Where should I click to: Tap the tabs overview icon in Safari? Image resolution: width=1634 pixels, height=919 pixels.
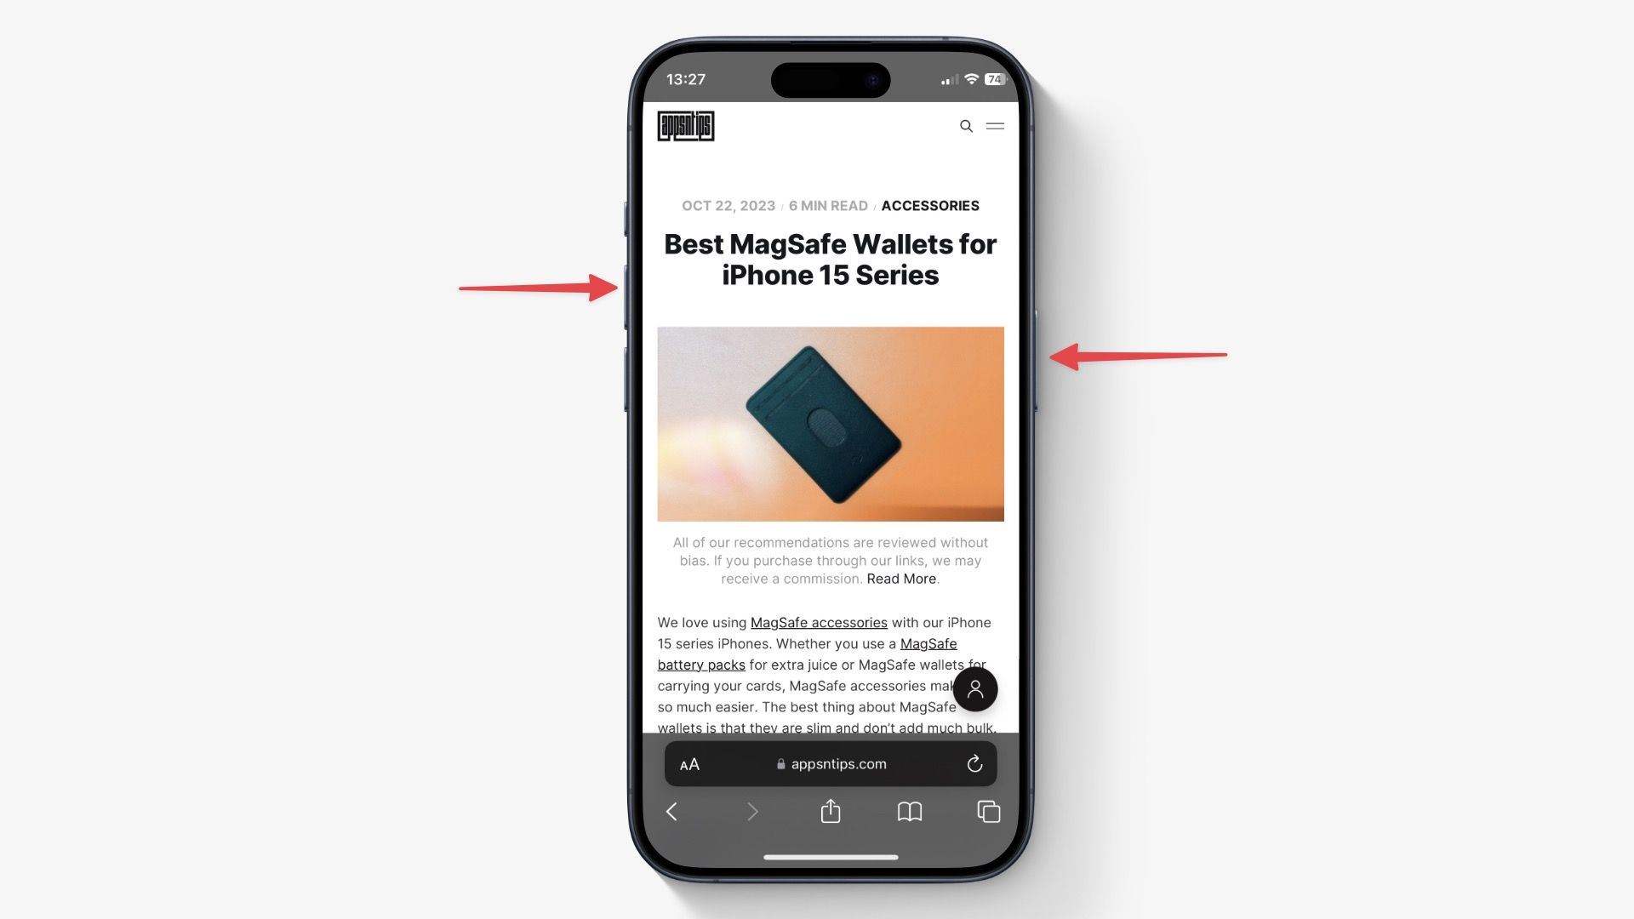(987, 811)
